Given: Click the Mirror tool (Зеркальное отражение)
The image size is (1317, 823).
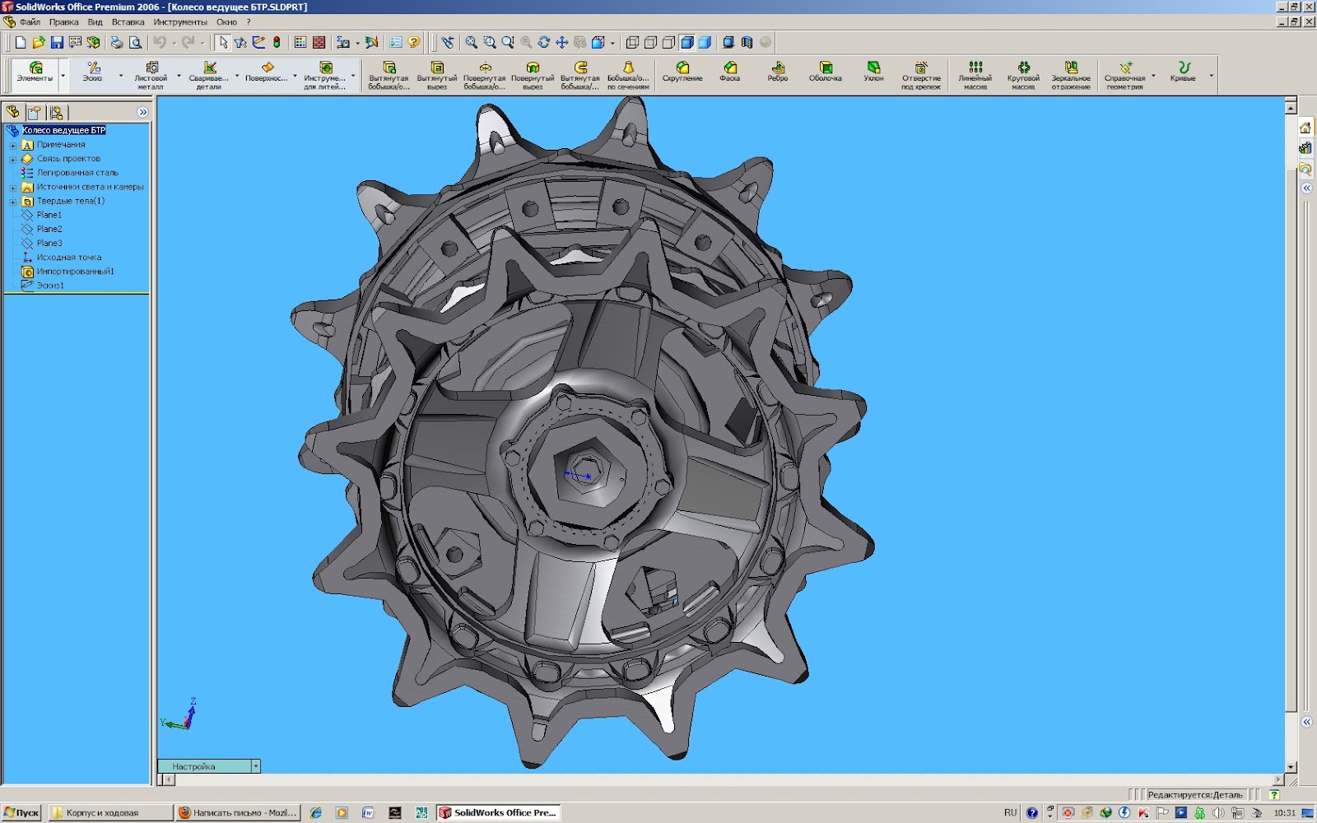Looking at the screenshot, I should coord(1071,75).
